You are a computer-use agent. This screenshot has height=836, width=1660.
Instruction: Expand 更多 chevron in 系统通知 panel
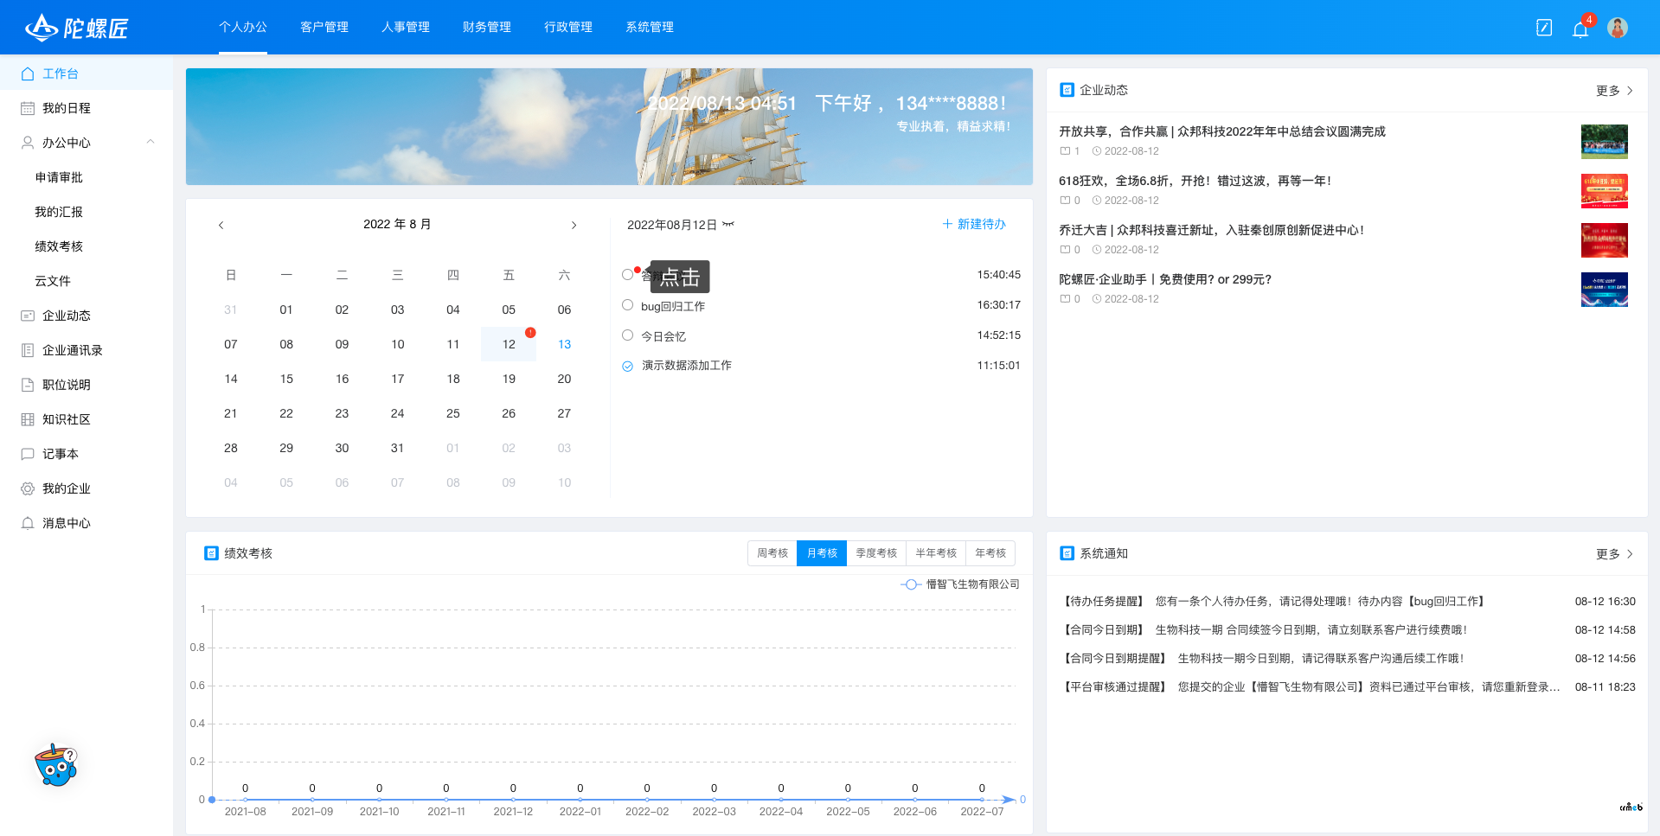[1630, 554]
